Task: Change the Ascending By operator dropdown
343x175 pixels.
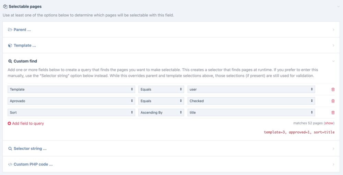Action: coord(161,112)
